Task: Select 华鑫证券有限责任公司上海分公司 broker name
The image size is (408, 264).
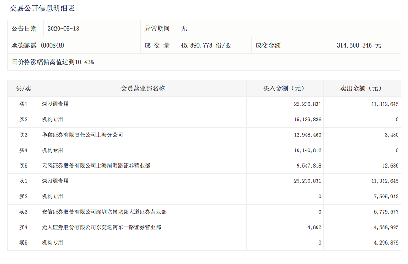Action: point(82,135)
